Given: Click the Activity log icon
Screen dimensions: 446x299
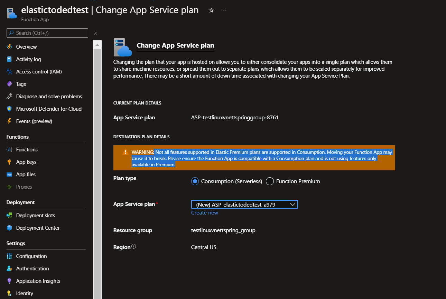Looking at the screenshot, I should click(9, 59).
